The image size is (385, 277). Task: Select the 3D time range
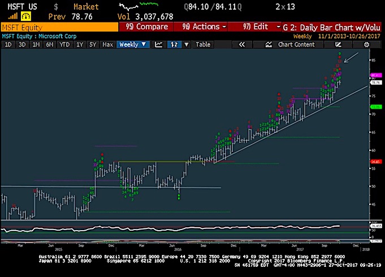[22, 45]
